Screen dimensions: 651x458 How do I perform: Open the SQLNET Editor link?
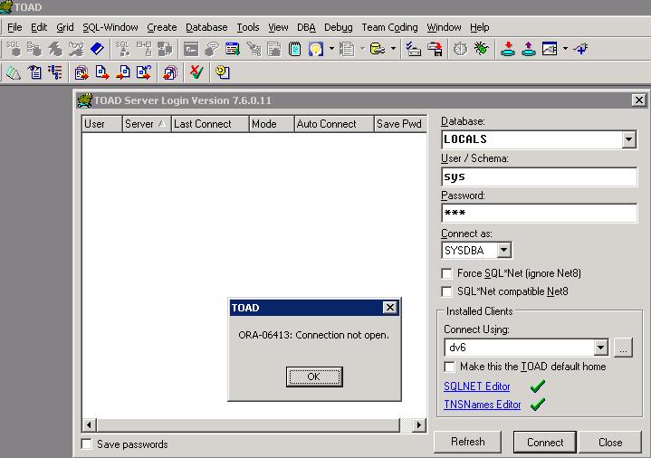[476, 386]
